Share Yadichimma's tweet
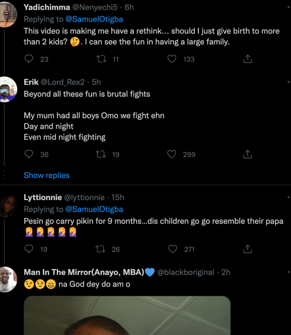This screenshot has height=335, width=291. point(248,59)
